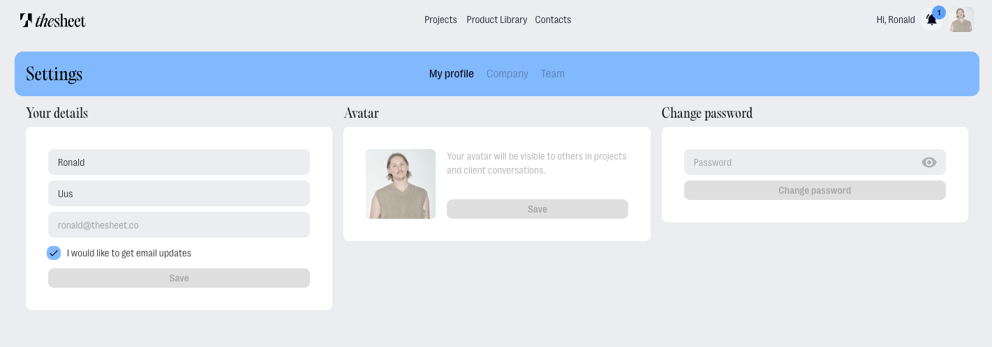Viewport: 992px width, 347px height.
Task: Open the Projects menu item
Action: pos(441,20)
